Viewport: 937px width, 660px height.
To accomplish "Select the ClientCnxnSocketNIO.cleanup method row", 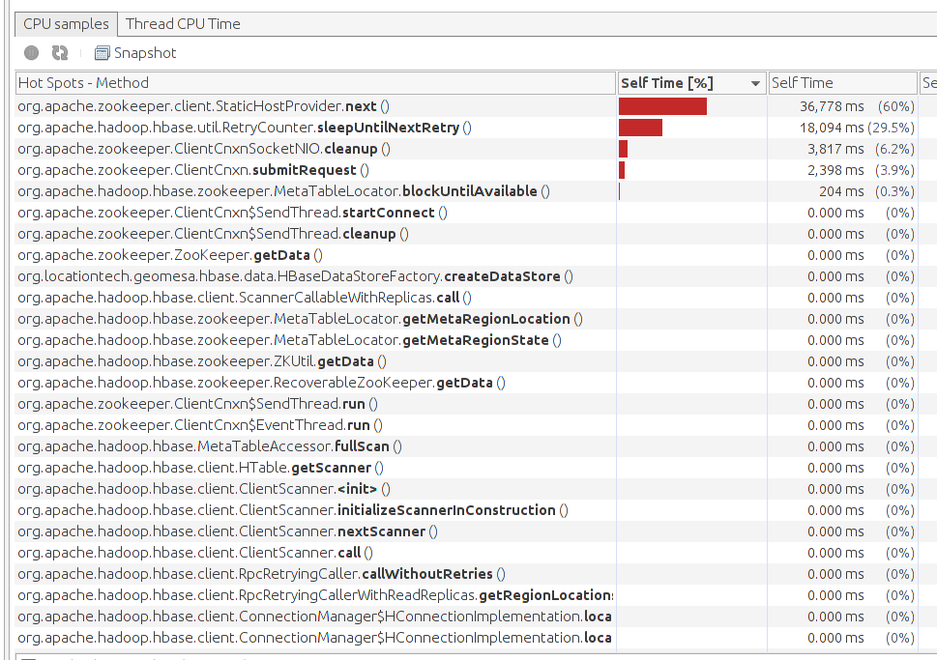I will (204, 149).
